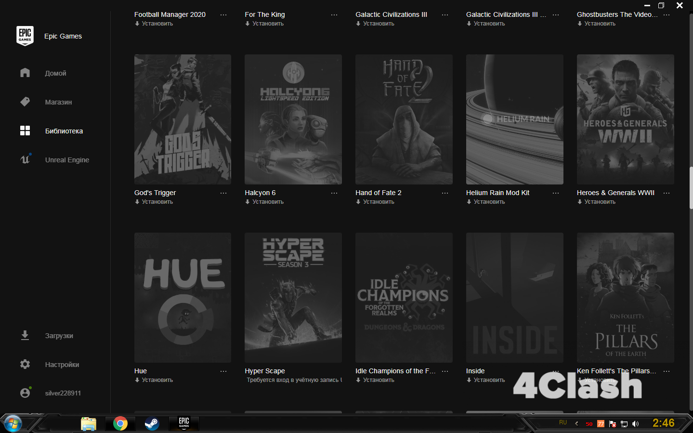693x433 pixels.
Task: Open the Idle Champions cover thumbnail
Action: pos(404,298)
